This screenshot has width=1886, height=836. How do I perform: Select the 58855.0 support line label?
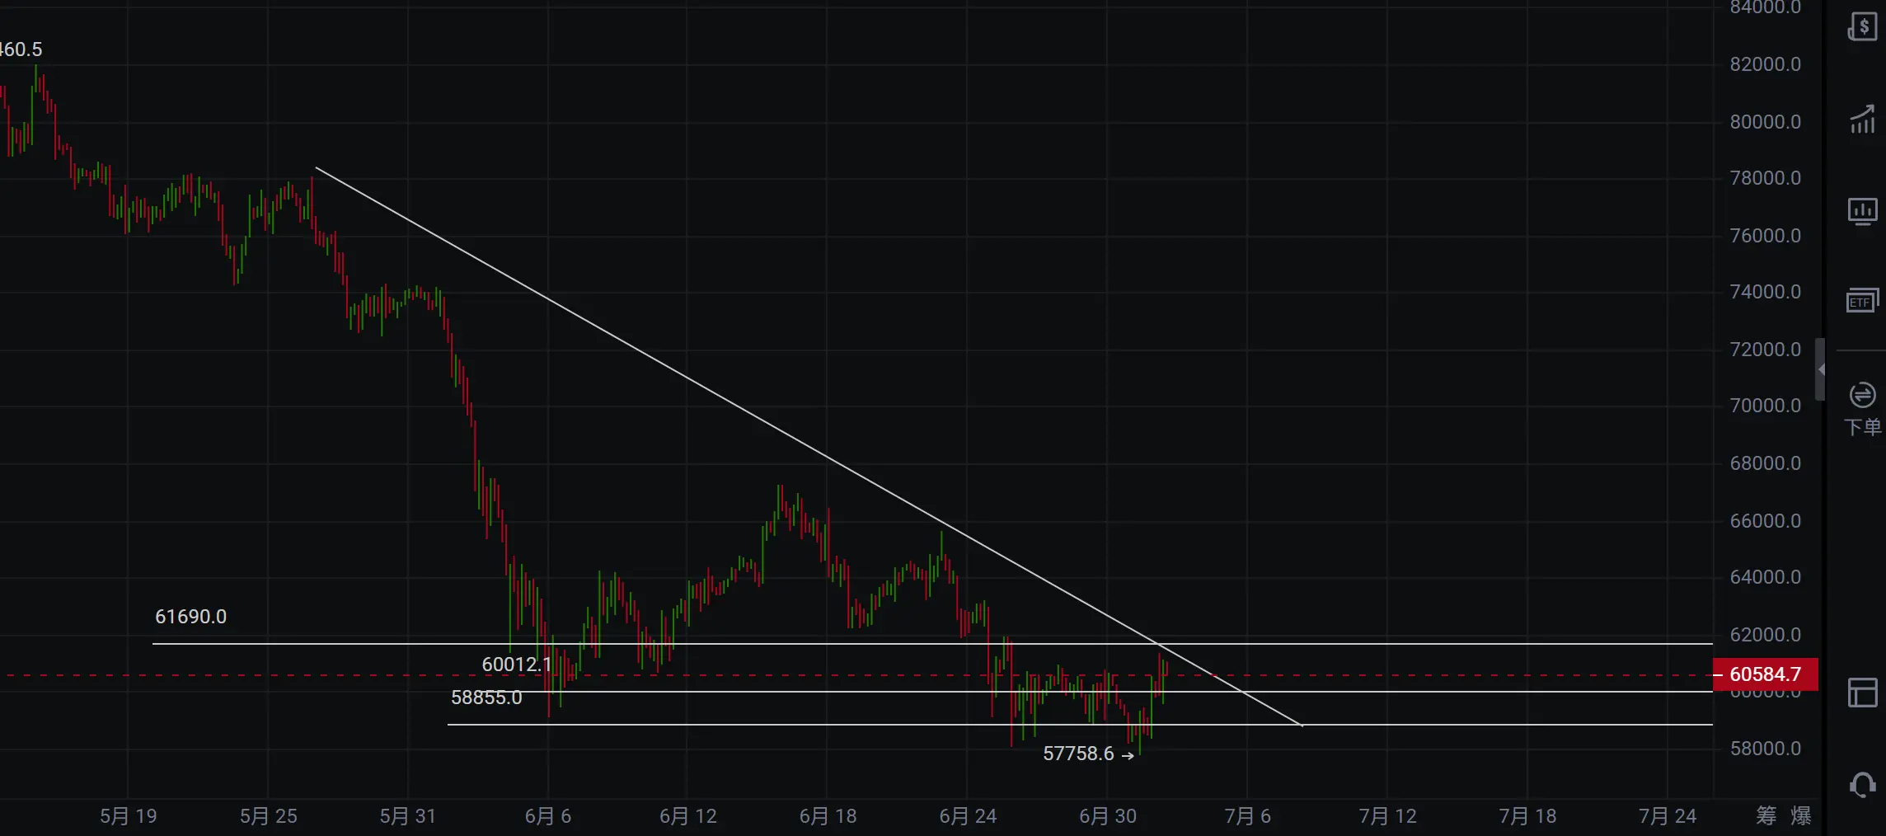point(486,697)
